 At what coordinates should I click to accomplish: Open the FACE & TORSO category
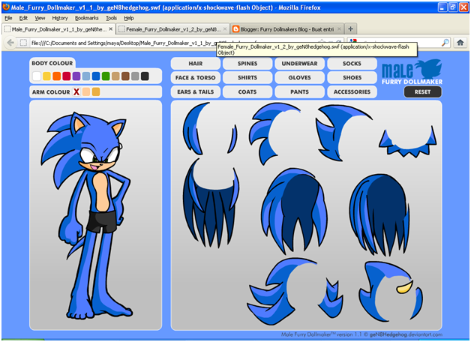[196, 78]
